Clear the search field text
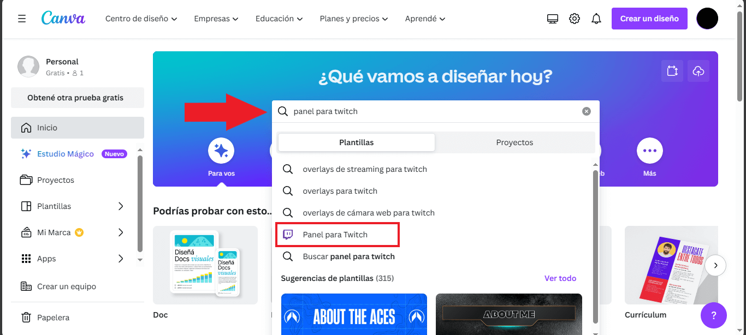 587,111
